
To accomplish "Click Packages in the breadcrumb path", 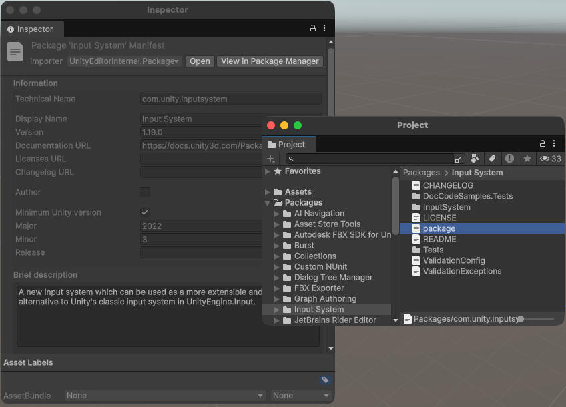I will click(x=421, y=173).
